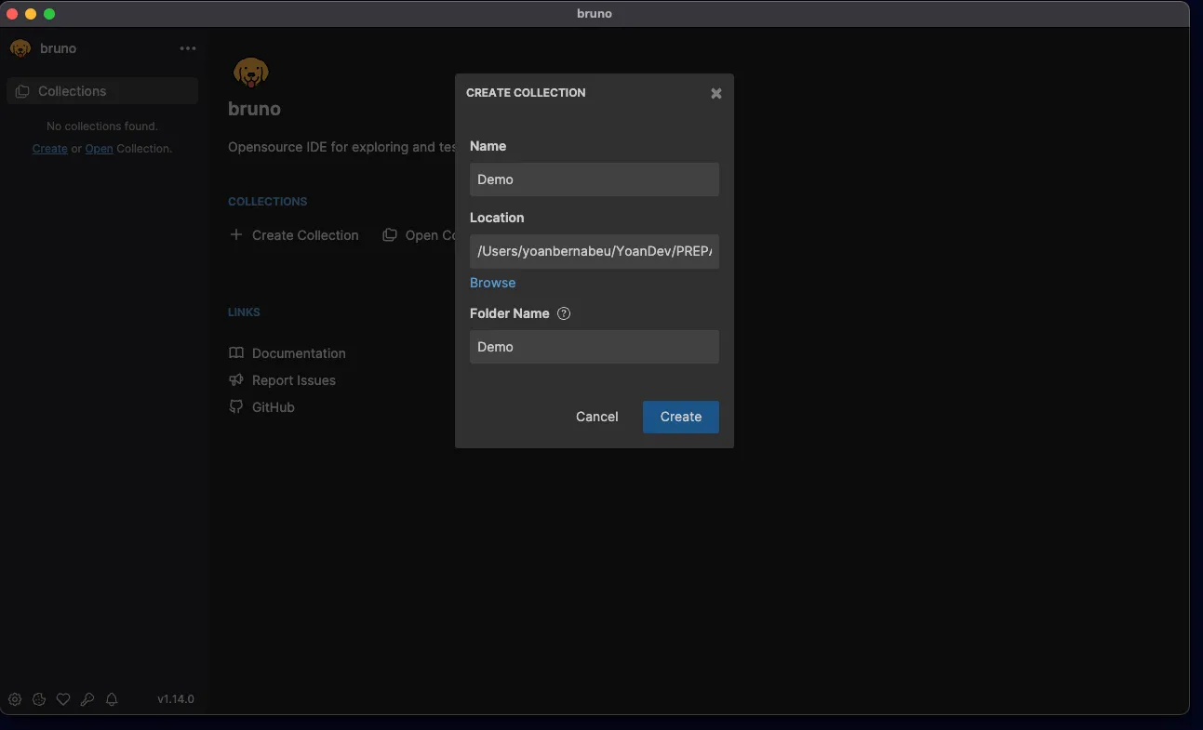Image resolution: width=1203 pixels, height=730 pixels.
Task: Click the Name input field containing Demo
Action: pos(594,179)
